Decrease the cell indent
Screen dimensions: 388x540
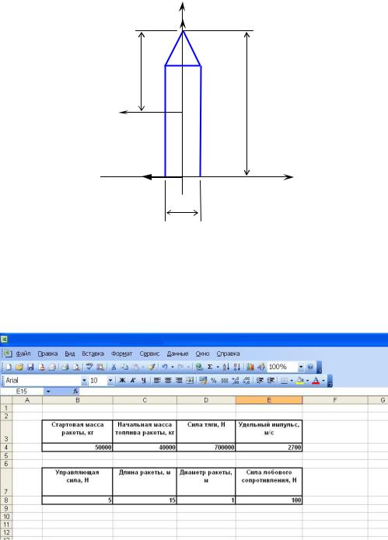(x=260, y=381)
